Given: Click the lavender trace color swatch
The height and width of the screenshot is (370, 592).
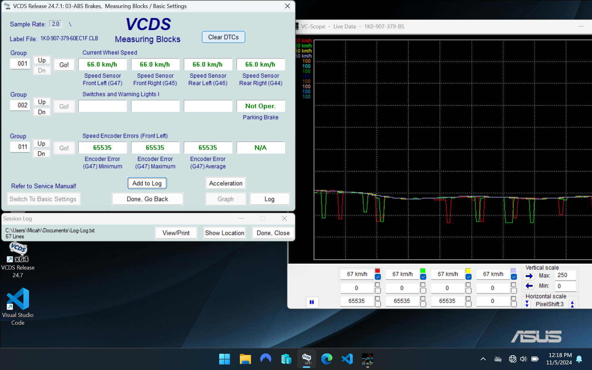Looking at the screenshot, I should click(513, 270).
